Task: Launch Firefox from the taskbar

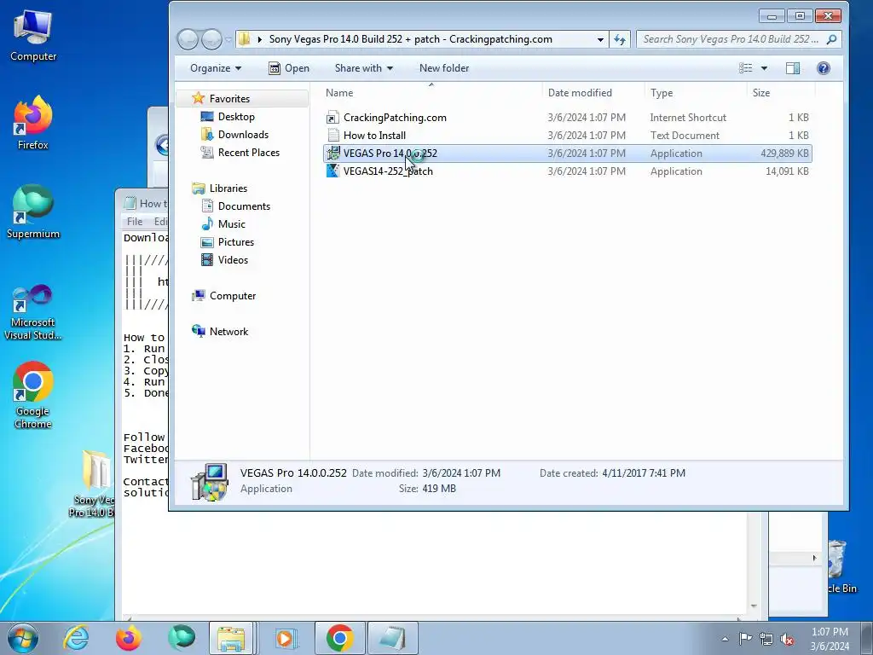Action: [x=128, y=638]
